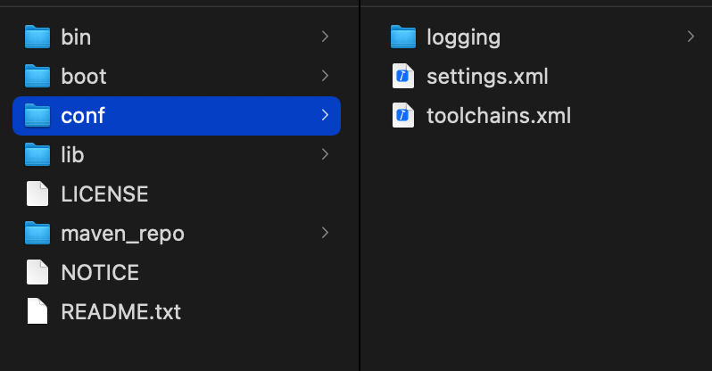Click the boot folder icon
712x371 pixels.
pos(37,76)
